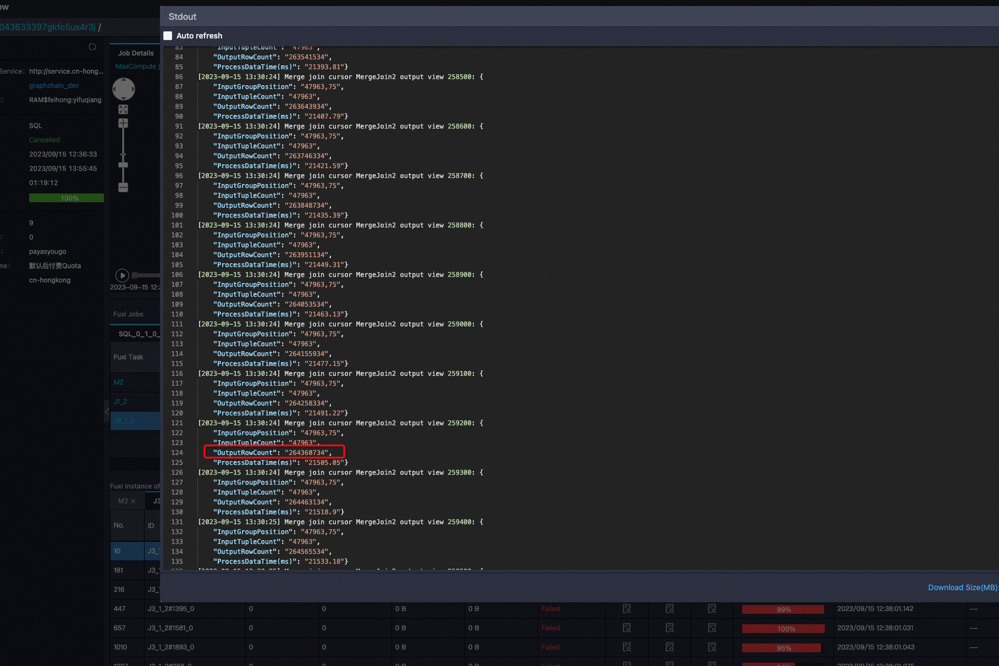The width and height of the screenshot is (999, 666).
Task: Click log line 109 OutputRowCount 264053534
Action: [x=273, y=304]
